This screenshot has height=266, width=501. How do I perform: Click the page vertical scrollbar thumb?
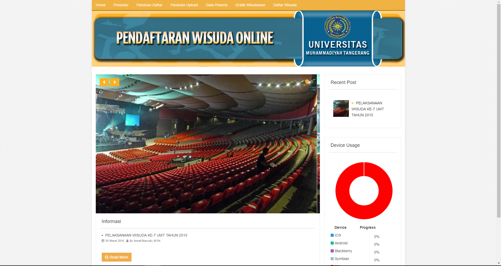(499, 111)
